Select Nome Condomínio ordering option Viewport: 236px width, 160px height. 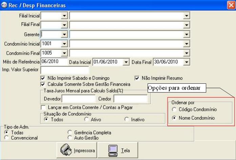click(174, 118)
